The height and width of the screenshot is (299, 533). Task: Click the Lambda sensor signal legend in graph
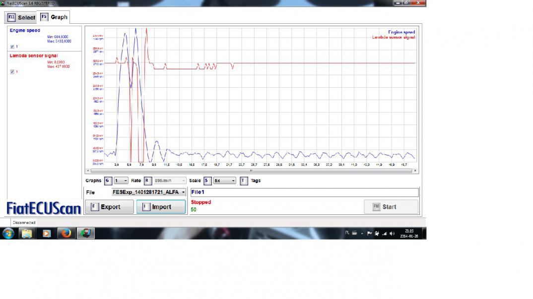coord(393,37)
